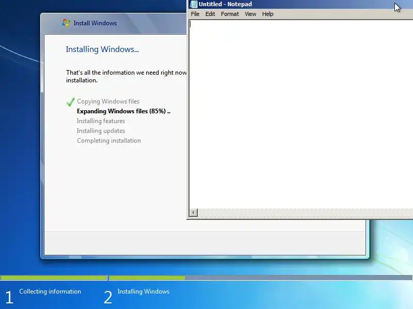Screen dimensions: 413x309
Task: Click the Notepad horizontal scrollbar track
Action: (x=305, y=212)
